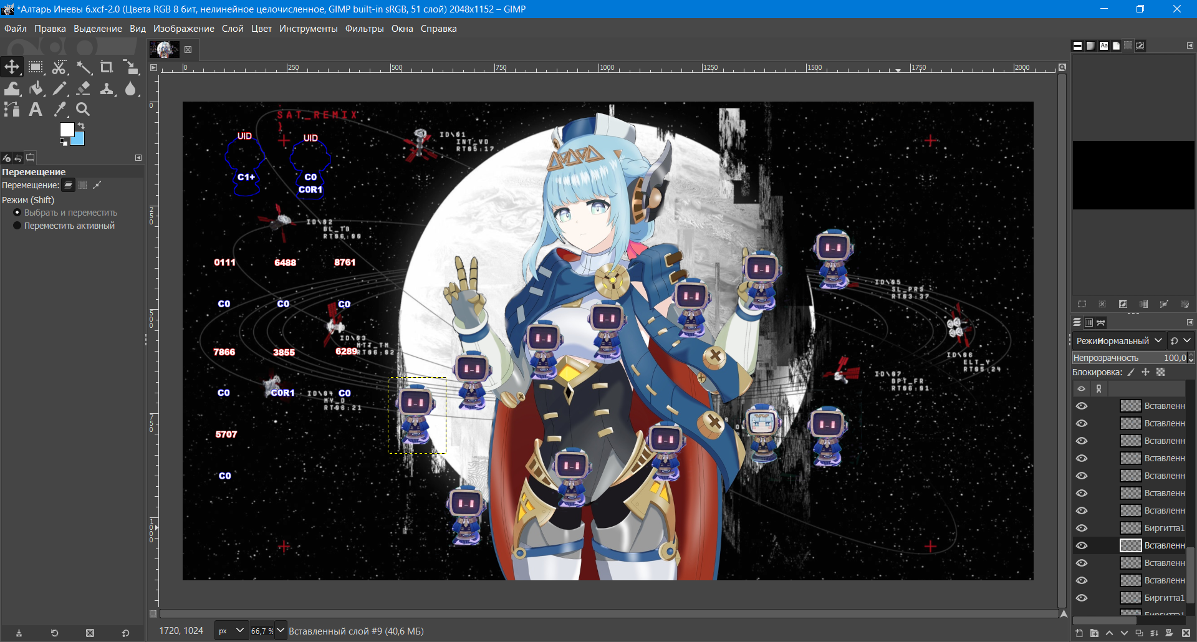Image resolution: width=1197 pixels, height=642 pixels.
Task: Merge the layer down using the panel button
Action: pos(1154,633)
